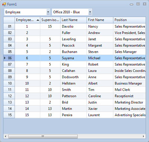149x142 pixels.
Task: Sort by the First Name column header
Action: (100, 20)
